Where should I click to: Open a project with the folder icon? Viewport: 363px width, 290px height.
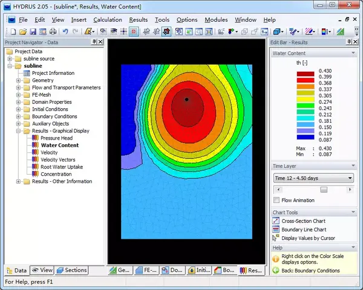pyautogui.click(x=23, y=31)
